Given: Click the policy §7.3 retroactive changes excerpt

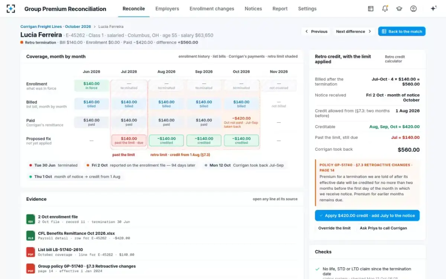Looking at the screenshot, I should (367, 183).
